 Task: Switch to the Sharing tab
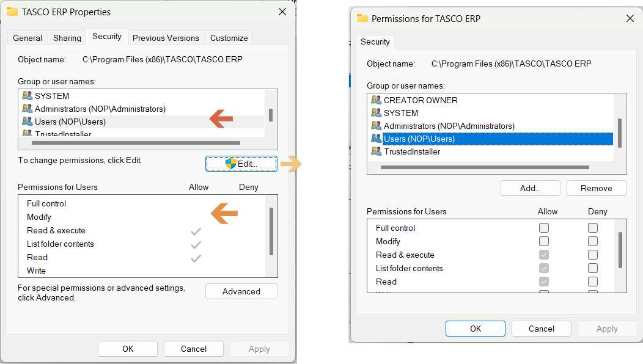click(67, 38)
